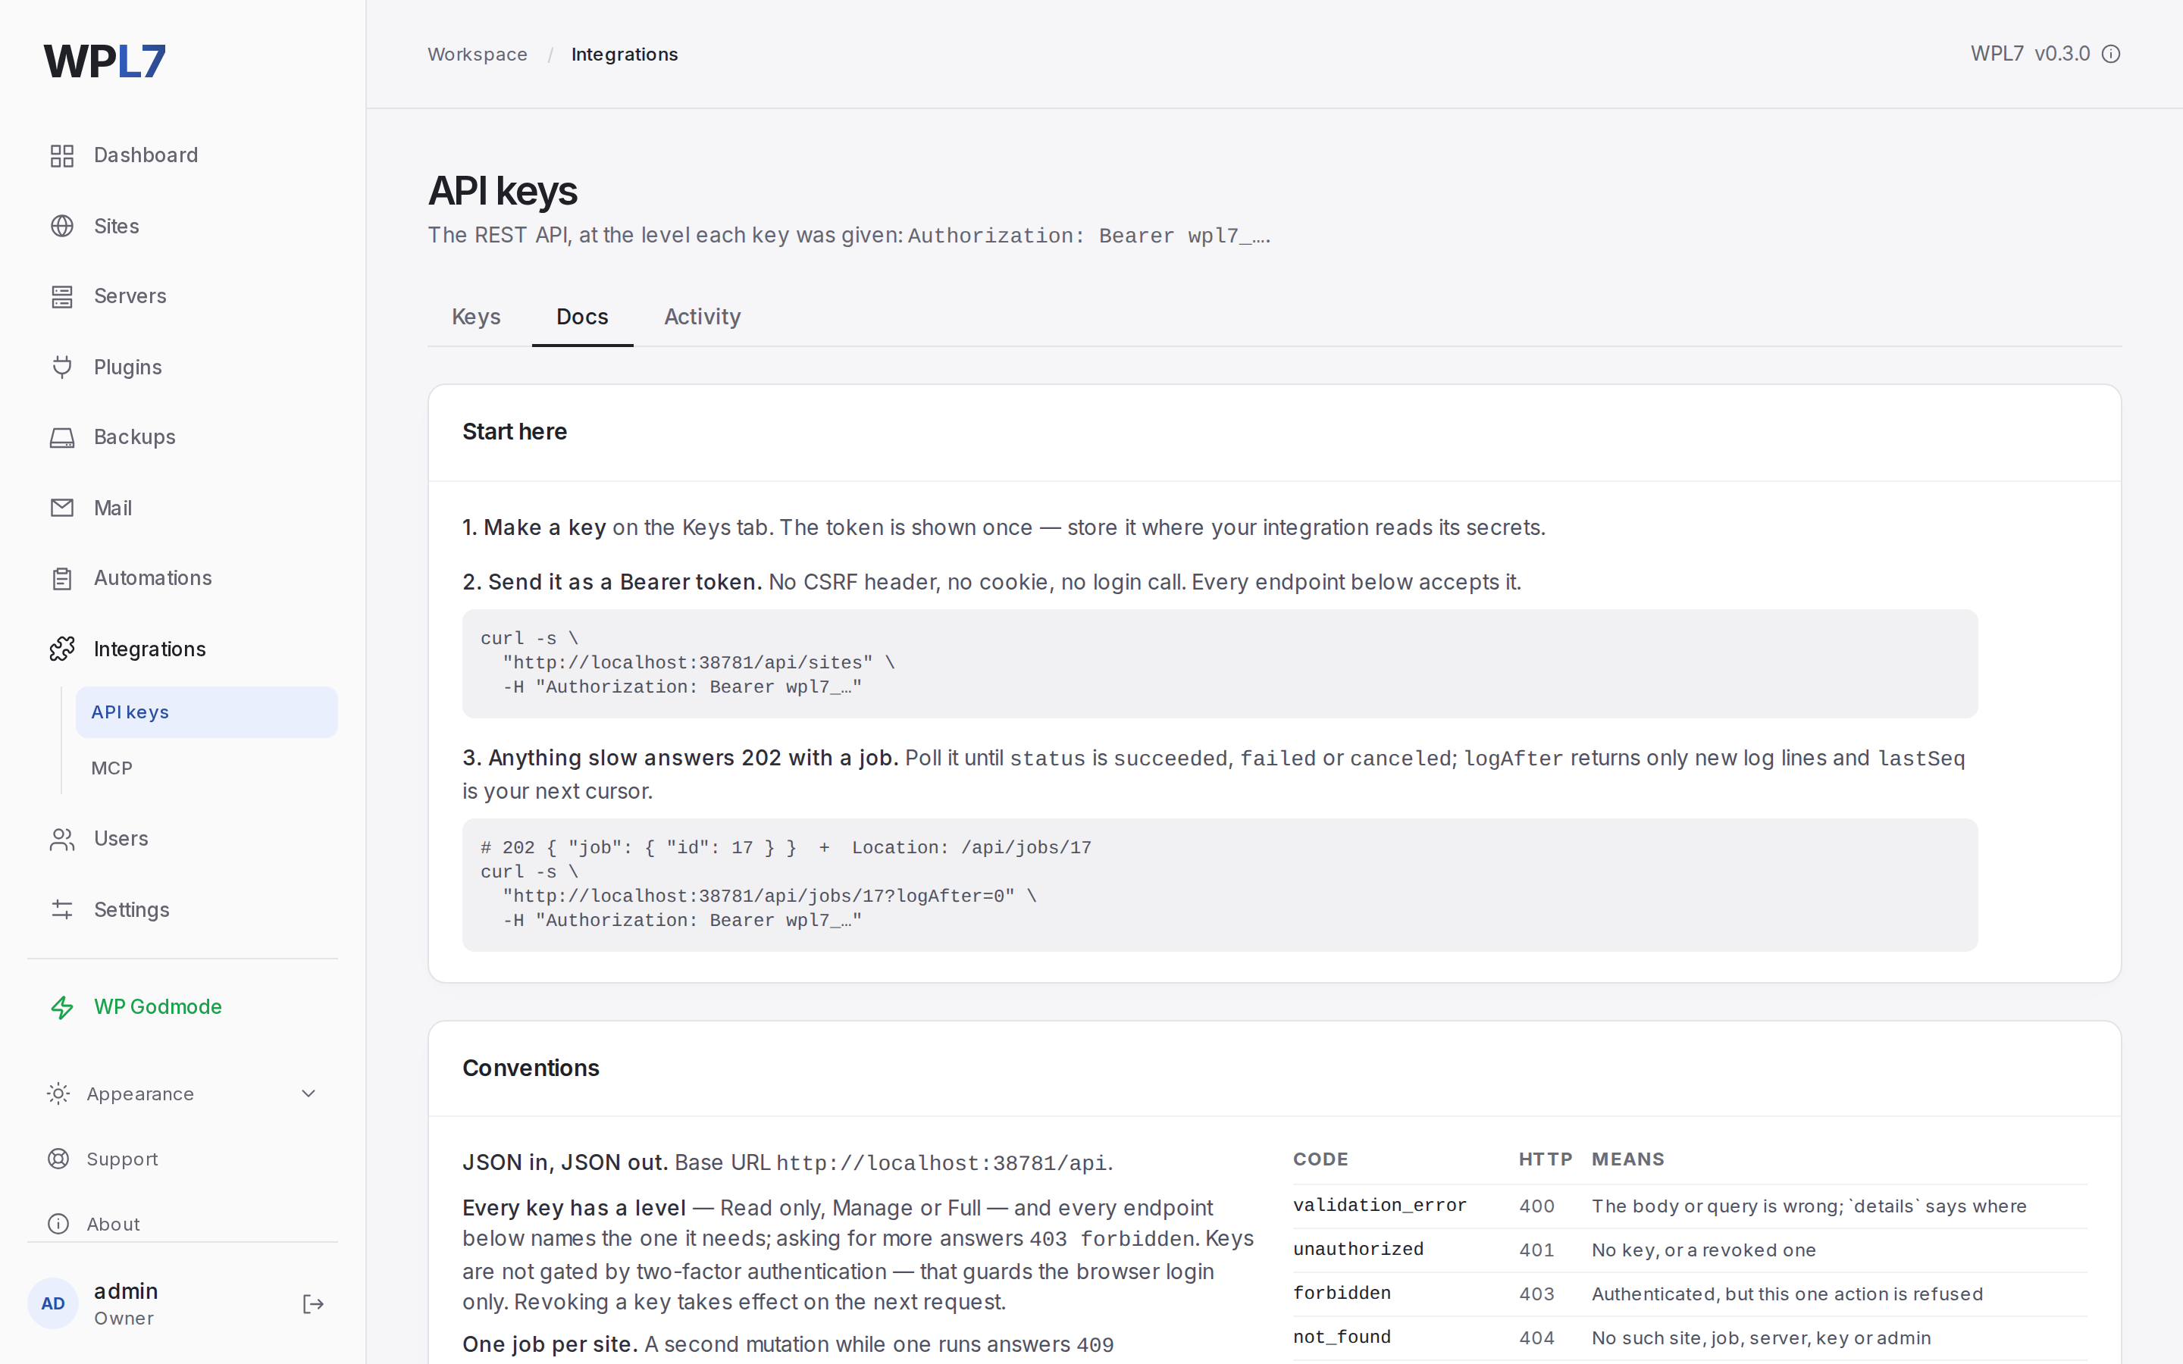Click the Start here heading

[x=514, y=432]
